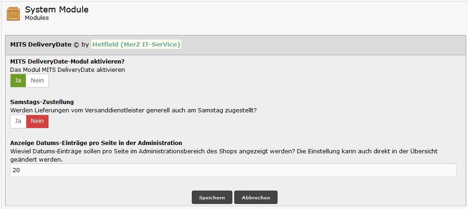This screenshot has height=209, width=468.
Task: Set MITS DeliveryDate module activation to Nein
Action: click(x=37, y=81)
